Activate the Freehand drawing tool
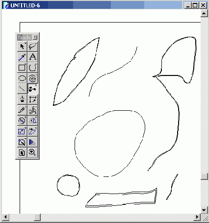209x223 pixels. 33,89
